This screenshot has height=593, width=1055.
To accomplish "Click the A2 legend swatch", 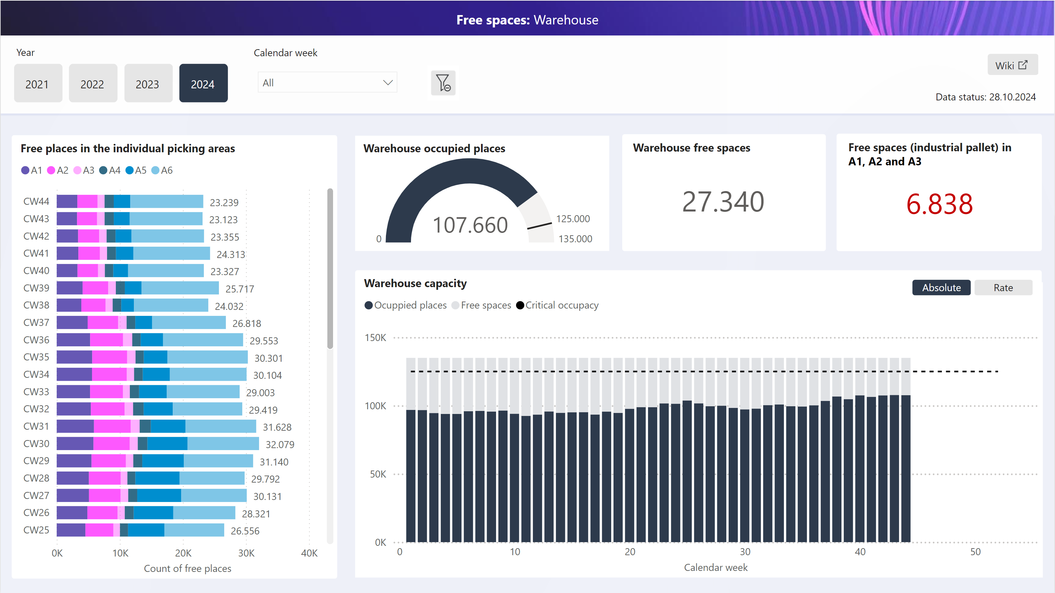I will pyautogui.click(x=51, y=170).
